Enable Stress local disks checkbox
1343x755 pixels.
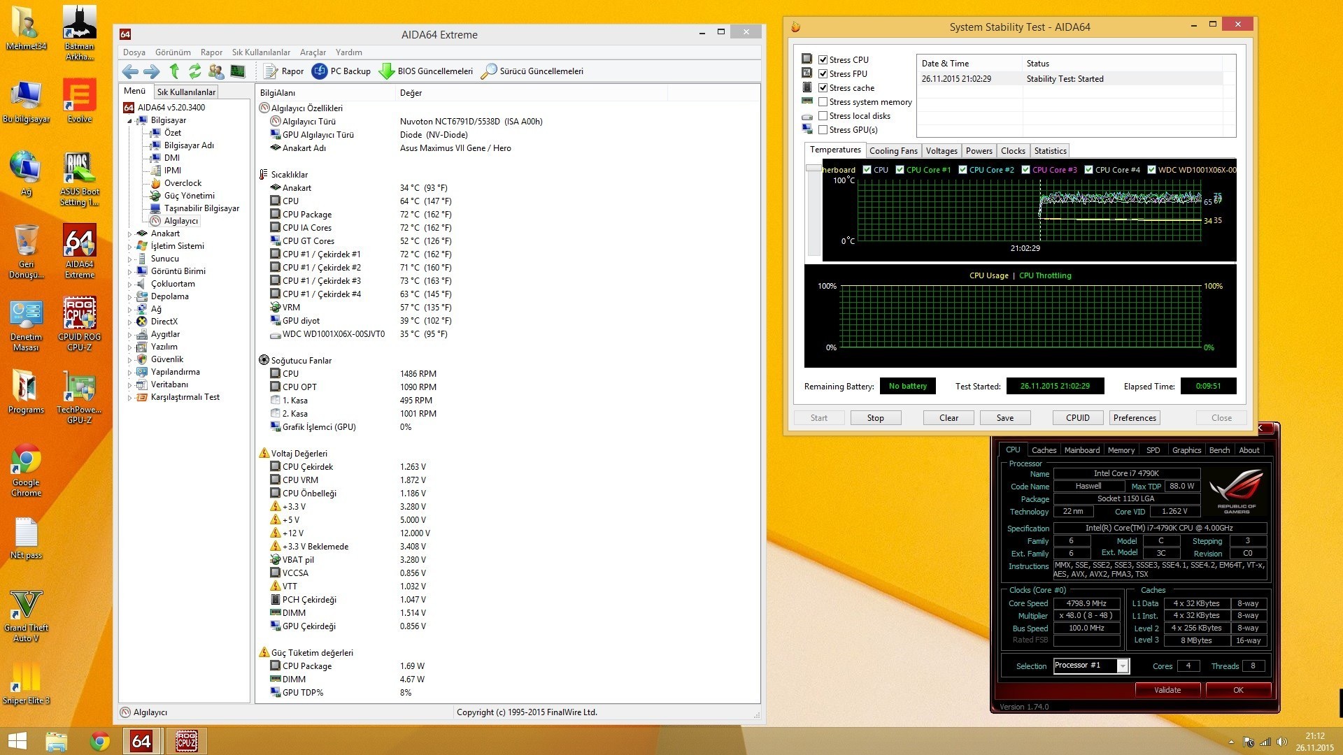tap(823, 116)
